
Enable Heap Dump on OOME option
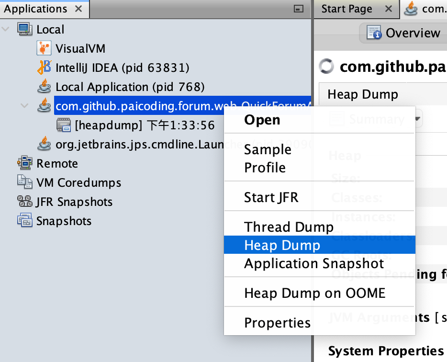[314, 293]
